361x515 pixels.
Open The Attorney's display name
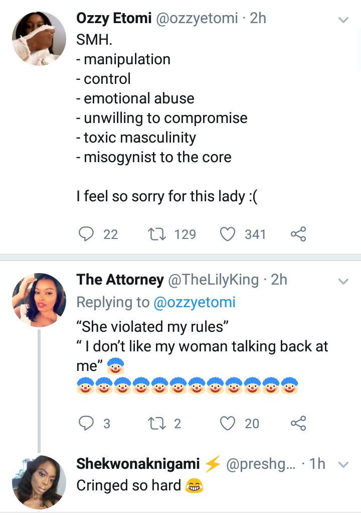(x=120, y=280)
